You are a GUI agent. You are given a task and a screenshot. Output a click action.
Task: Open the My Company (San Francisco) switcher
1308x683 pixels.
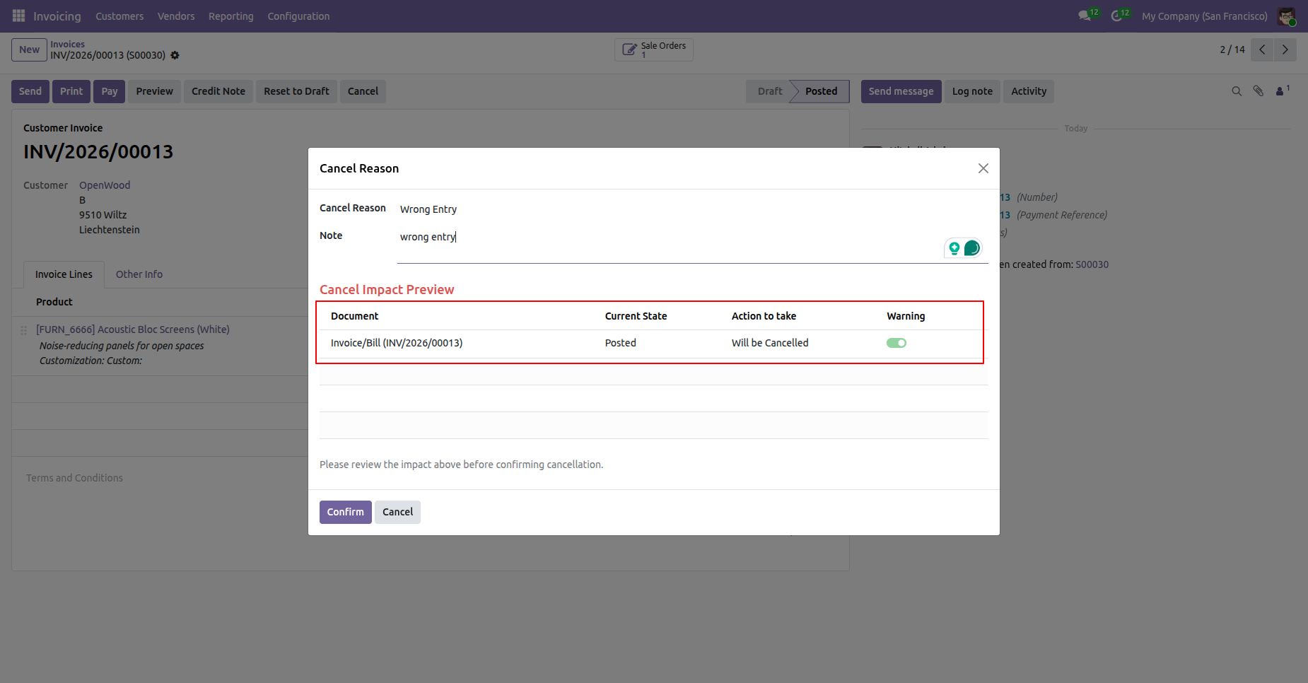click(1204, 16)
